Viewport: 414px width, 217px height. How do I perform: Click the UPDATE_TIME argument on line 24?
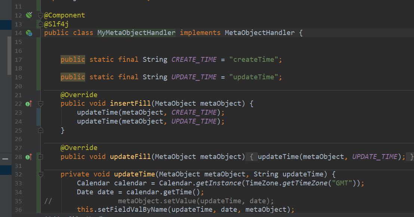(x=194, y=121)
